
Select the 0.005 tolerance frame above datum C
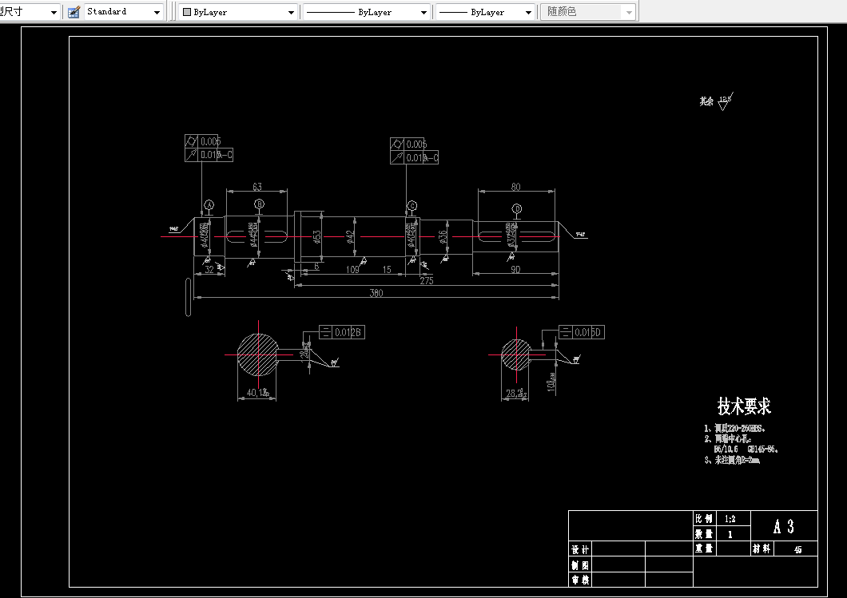(x=408, y=144)
